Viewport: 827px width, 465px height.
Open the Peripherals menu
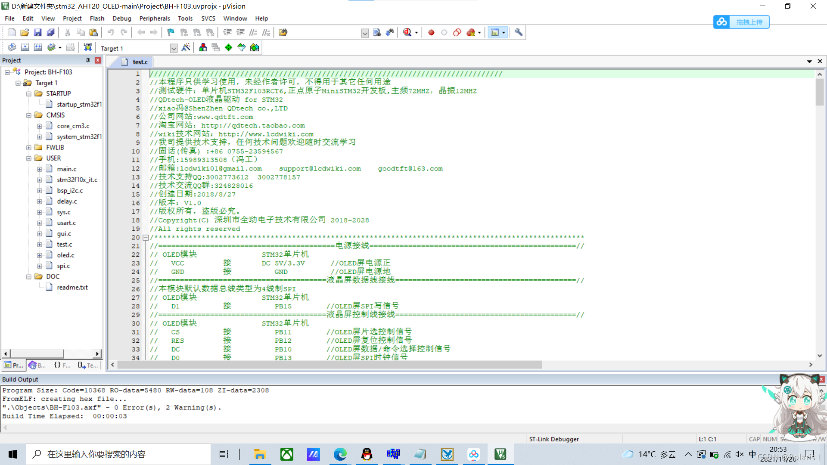click(x=154, y=19)
